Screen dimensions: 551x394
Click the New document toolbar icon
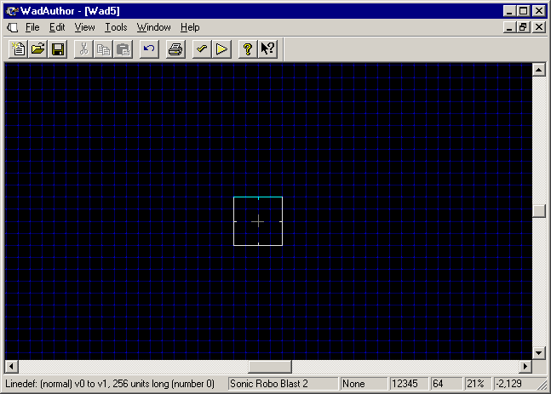click(18, 49)
